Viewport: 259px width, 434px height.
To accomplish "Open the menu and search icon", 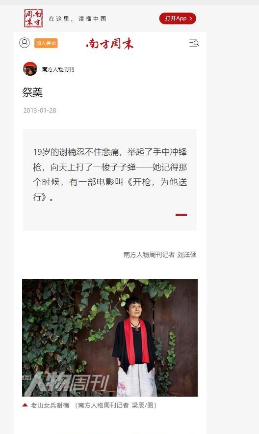I will tap(194, 43).
